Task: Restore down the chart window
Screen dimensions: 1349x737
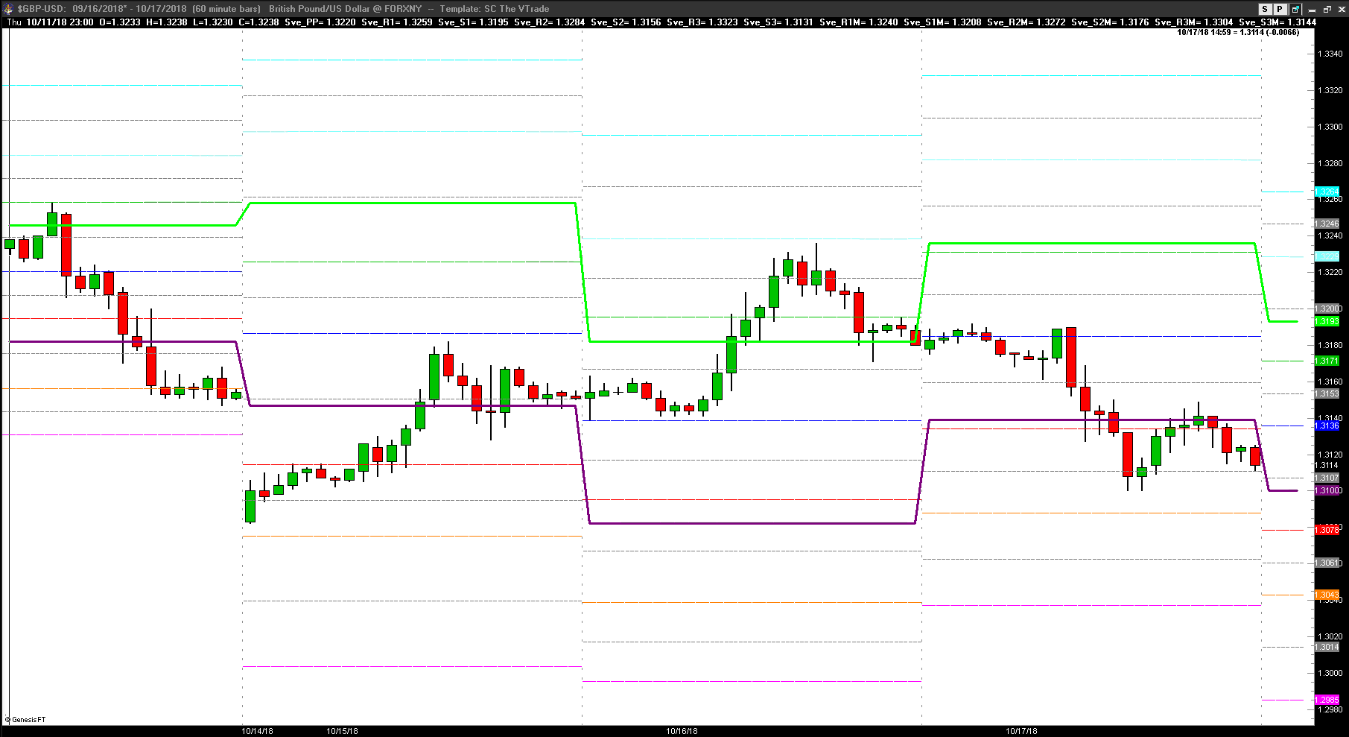Action: point(1327,9)
